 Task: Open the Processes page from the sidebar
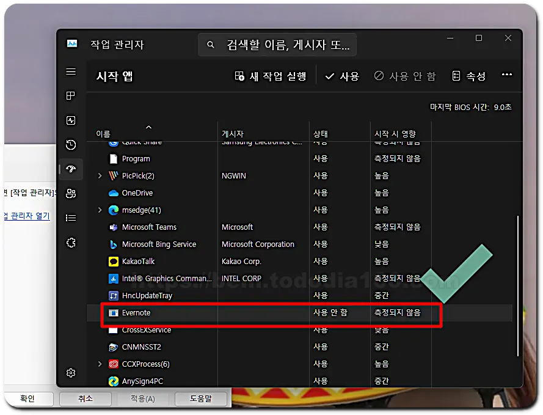tap(71, 96)
